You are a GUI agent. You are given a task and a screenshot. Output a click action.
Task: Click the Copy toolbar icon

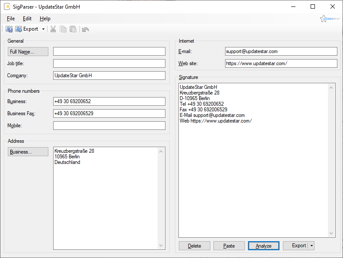click(x=63, y=29)
